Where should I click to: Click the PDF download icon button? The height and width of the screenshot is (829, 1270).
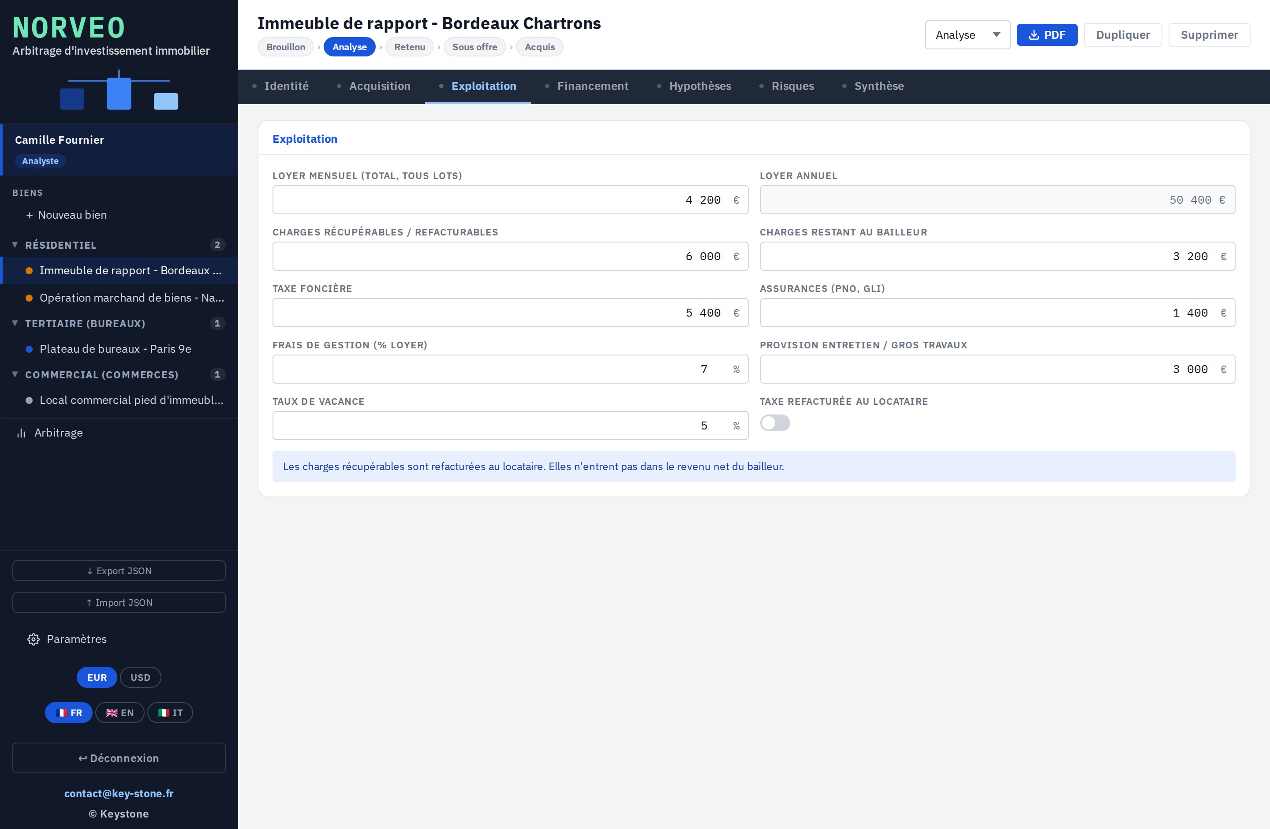click(1046, 35)
